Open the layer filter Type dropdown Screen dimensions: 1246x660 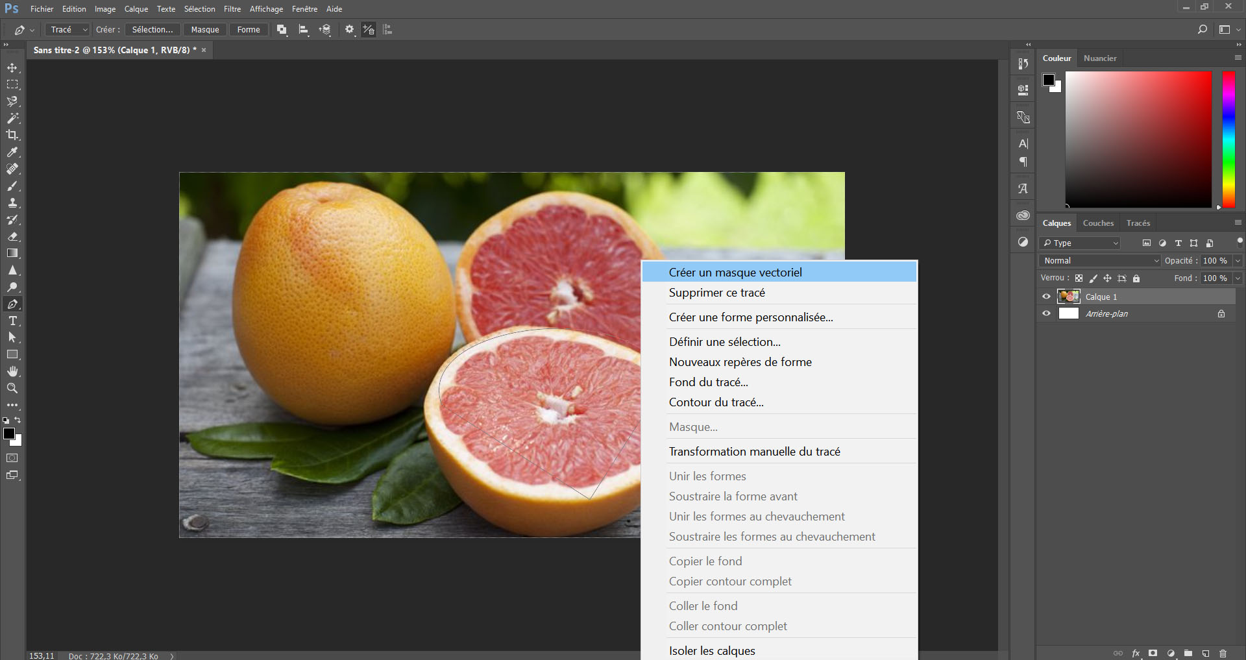pyautogui.click(x=1081, y=243)
